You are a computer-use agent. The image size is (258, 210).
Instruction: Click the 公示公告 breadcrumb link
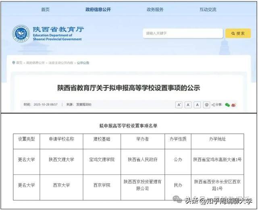[83, 63]
